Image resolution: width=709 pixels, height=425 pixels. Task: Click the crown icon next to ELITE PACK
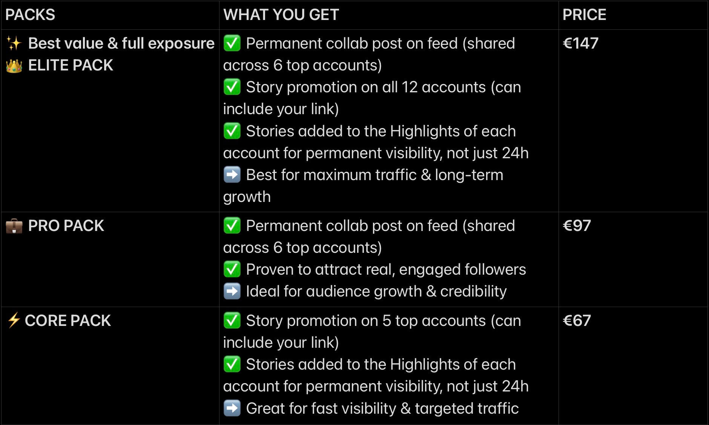pyautogui.click(x=14, y=66)
